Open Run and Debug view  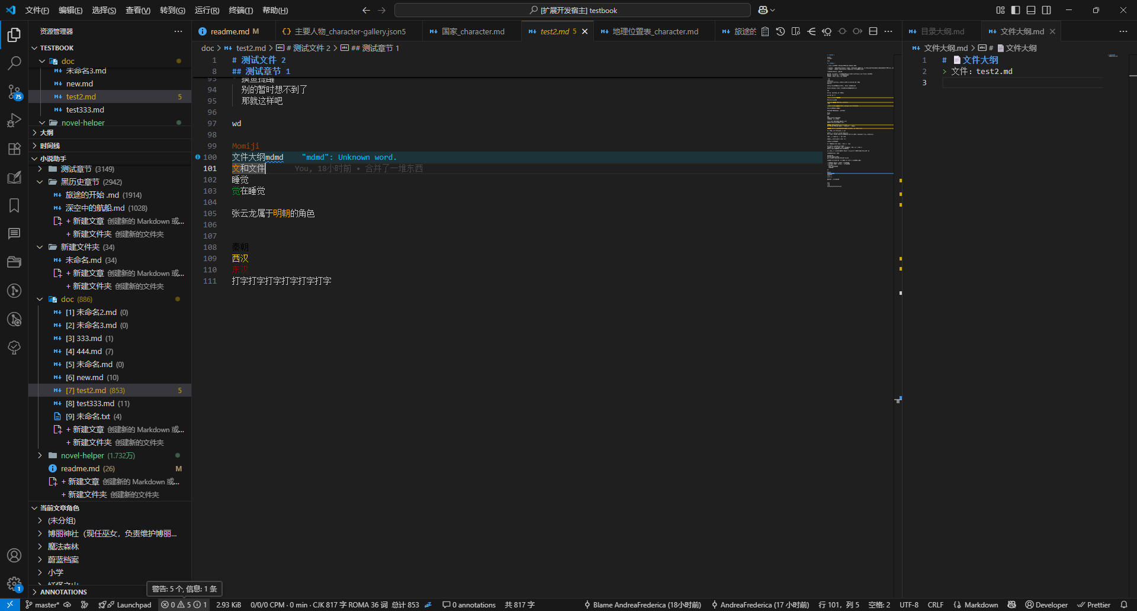point(14,120)
